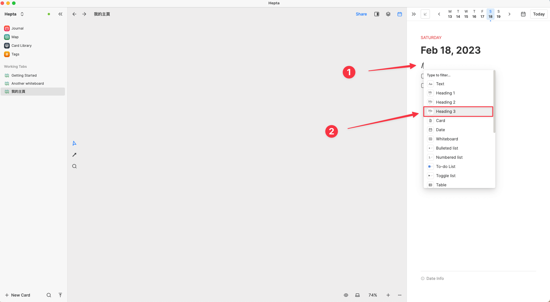Select To-do List in block menu
This screenshot has width=550, height=302.
point(445,167)
